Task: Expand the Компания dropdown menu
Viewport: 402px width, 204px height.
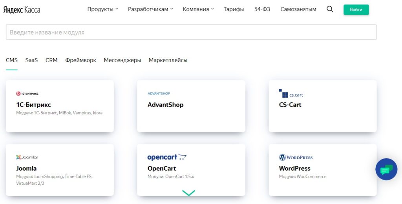Action: (198, 9)
